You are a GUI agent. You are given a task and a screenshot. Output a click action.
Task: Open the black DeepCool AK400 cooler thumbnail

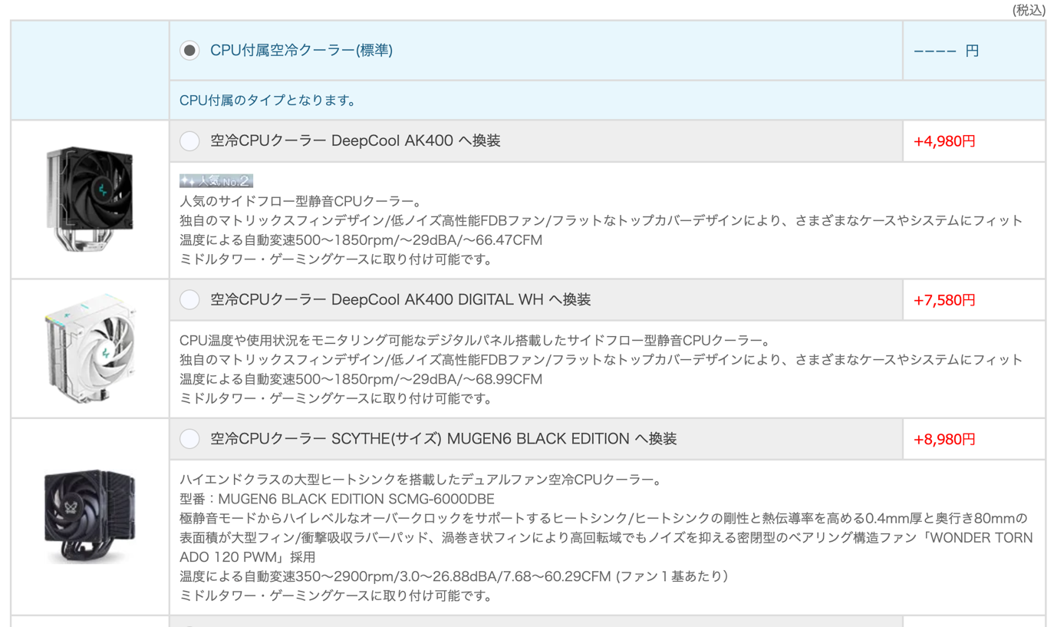coord(90,199)
